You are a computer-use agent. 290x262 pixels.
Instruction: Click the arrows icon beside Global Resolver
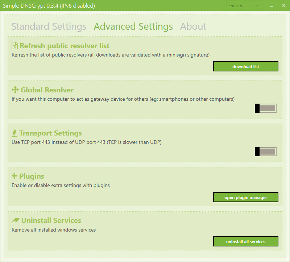(x=15, y=90)
